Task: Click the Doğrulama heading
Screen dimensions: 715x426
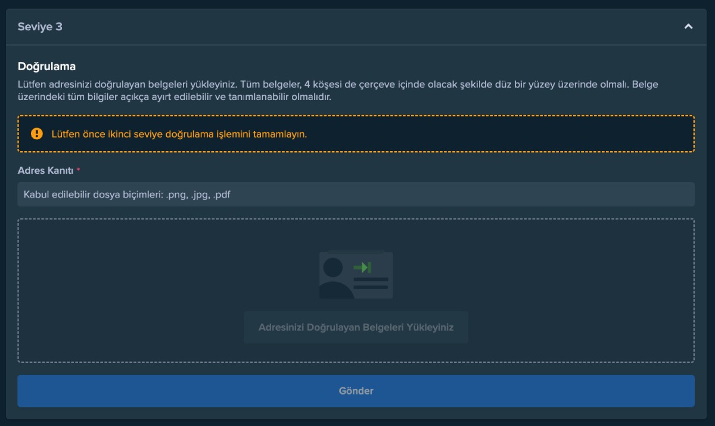Action: tap(46, 66)
